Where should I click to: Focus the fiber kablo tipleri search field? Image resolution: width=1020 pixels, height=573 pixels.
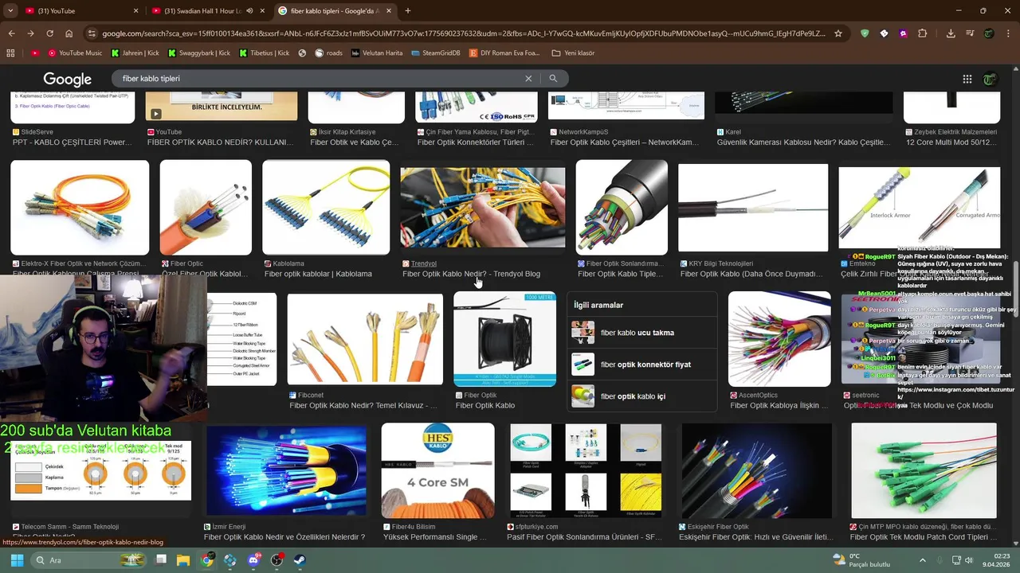point(319,78)
